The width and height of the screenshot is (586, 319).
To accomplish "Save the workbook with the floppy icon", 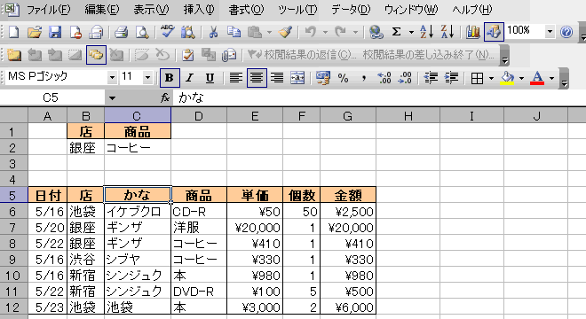I will click(55, 32).
